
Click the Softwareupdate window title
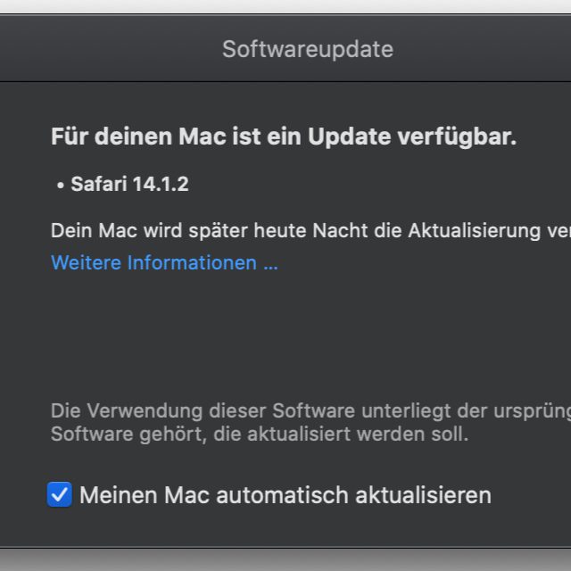click(307, 49)
